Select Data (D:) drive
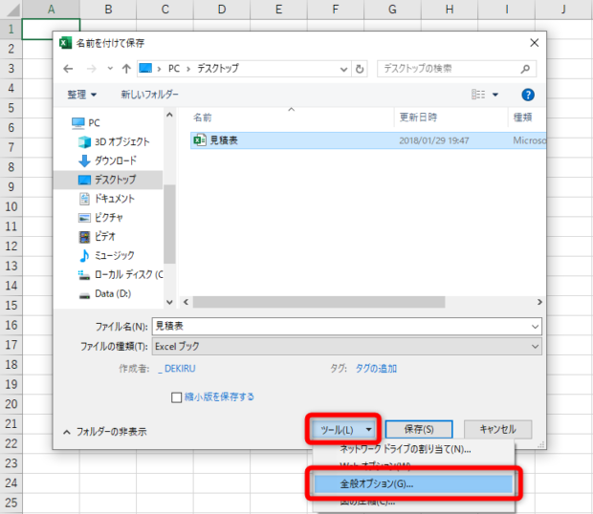This screenshot has height=514, width=593. coord(105,294)
